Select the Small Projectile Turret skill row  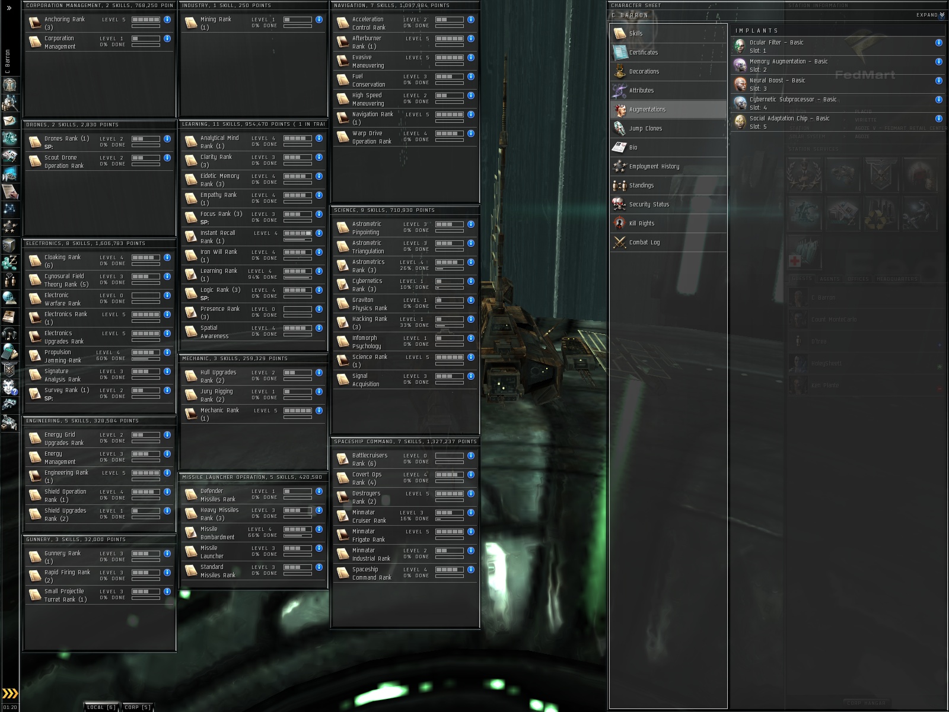point(100,595)
